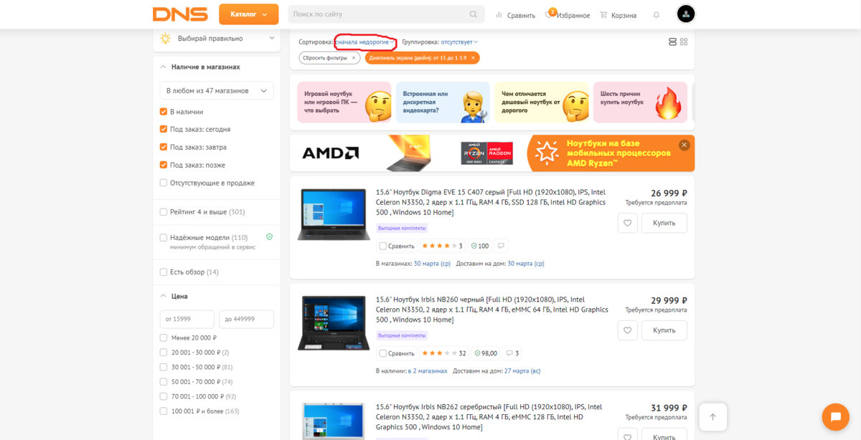Open Digma EVE 15 C407 product title
Image resolution: width=861 pixels, height=440 pixels.
click(x=491, y=202)
